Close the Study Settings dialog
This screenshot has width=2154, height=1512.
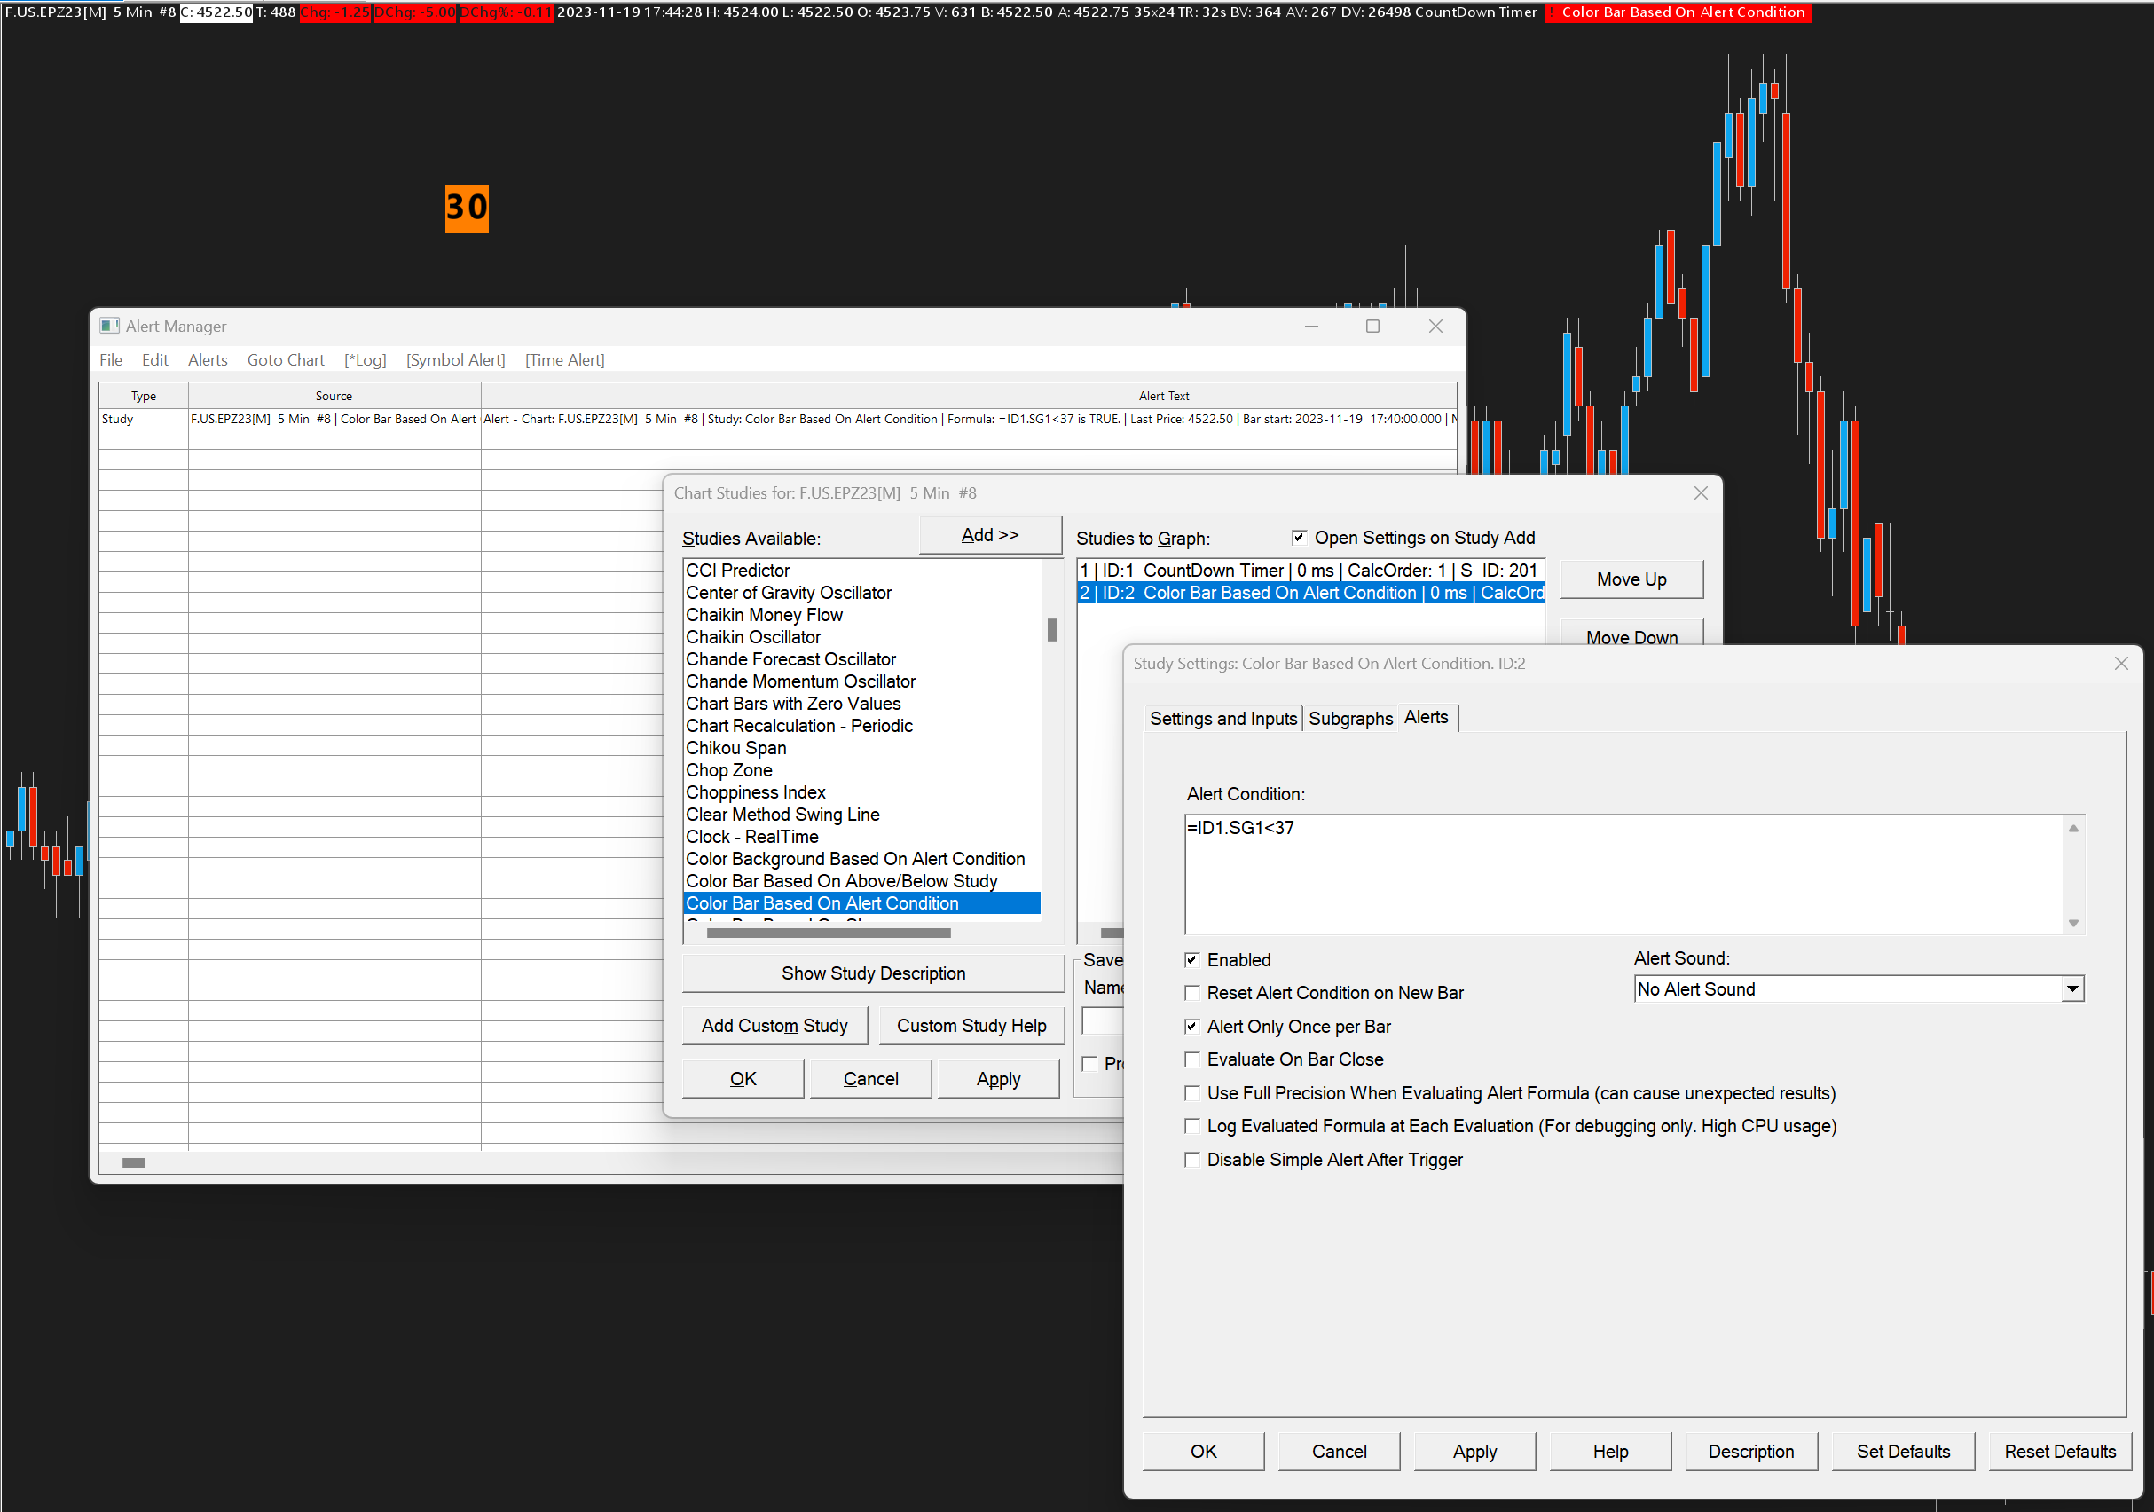coord(2121,664)
